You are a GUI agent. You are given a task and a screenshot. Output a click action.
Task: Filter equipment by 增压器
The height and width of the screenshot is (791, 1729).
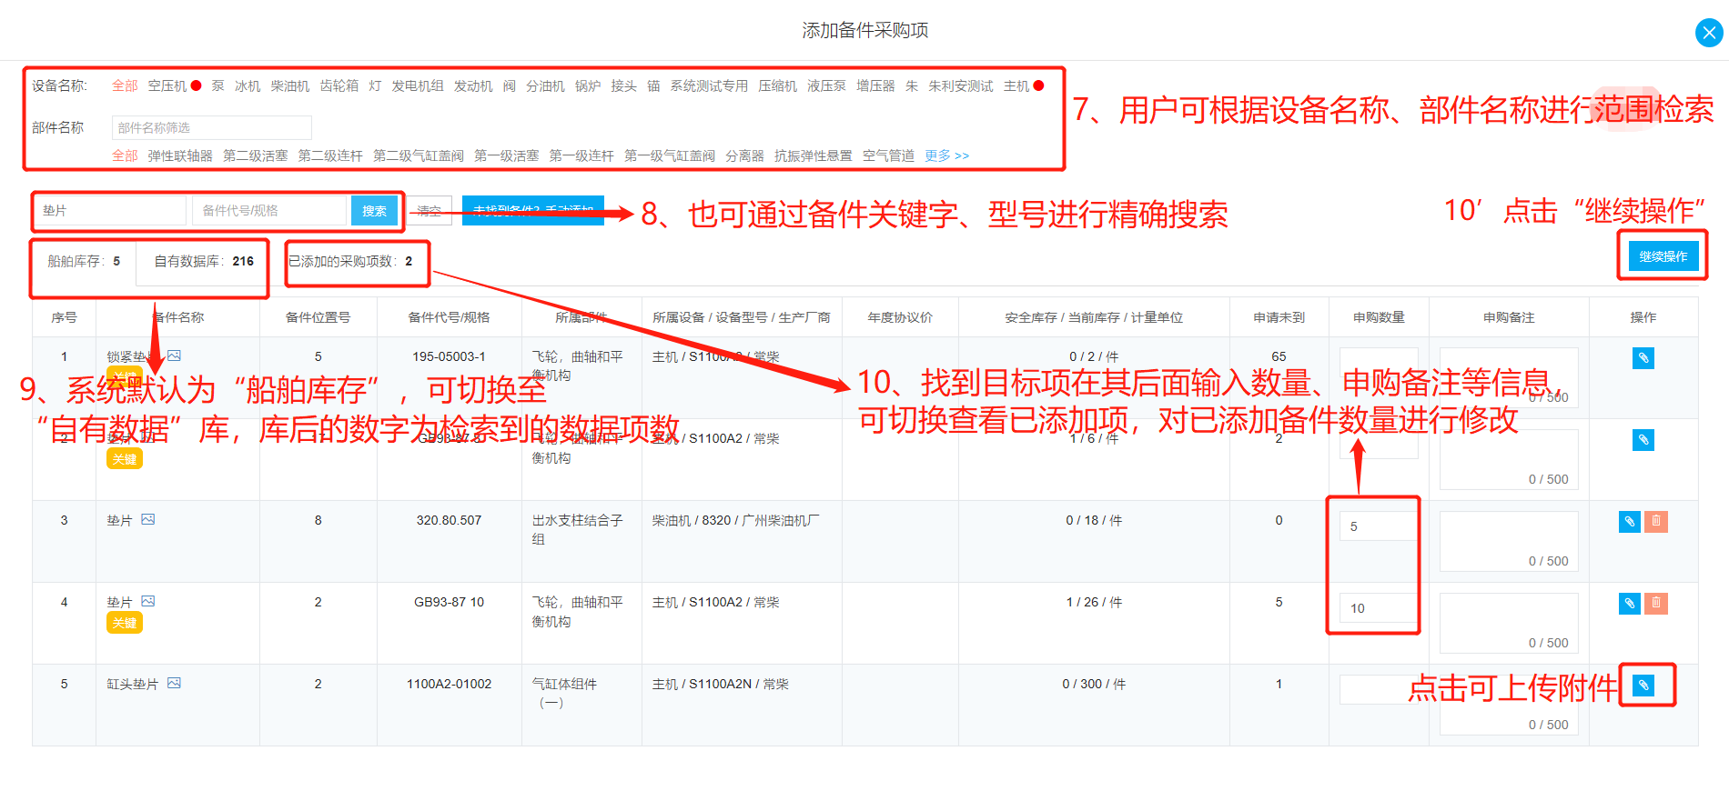coord(875,85)
